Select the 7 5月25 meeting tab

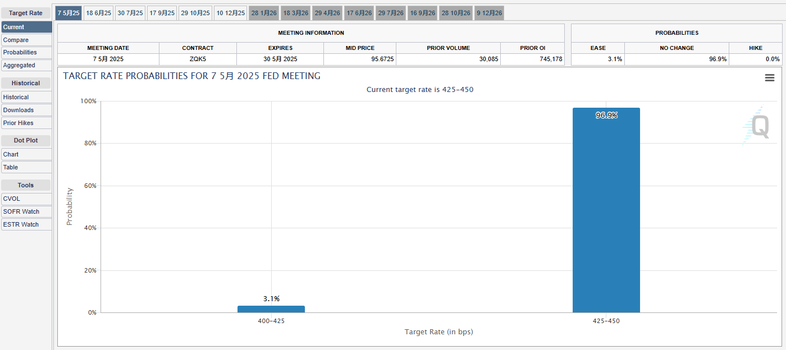click(68, 13)
